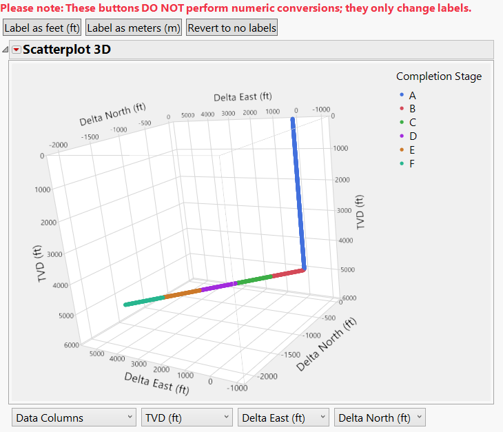
Task: Click the lower-right 'Delta North (ft)' axis label
Action: pyautogui.click(x=326, y=344)
